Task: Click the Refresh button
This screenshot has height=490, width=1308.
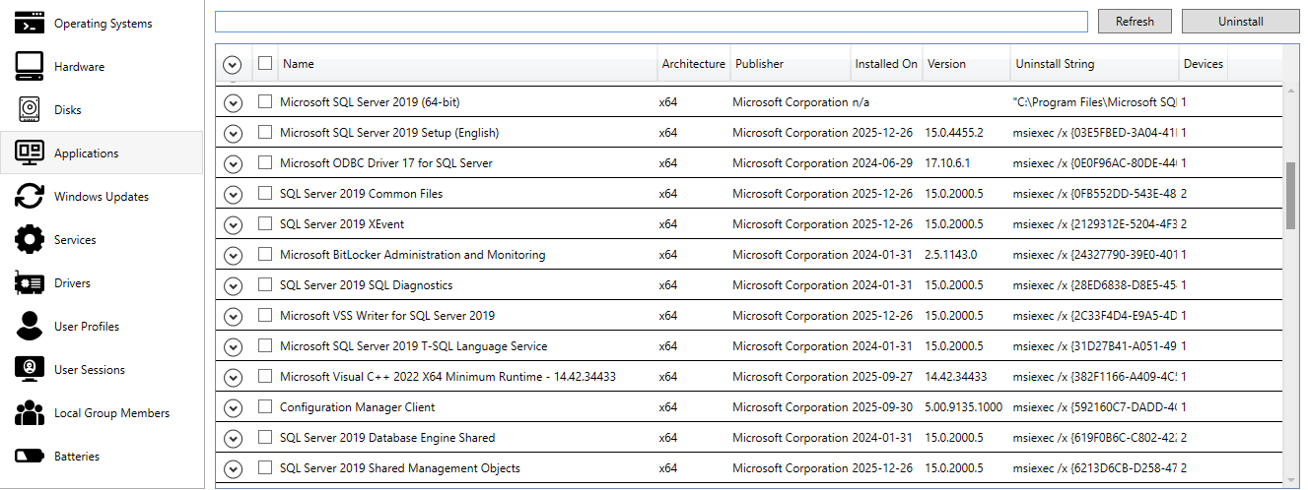Action: point(1135,21)
